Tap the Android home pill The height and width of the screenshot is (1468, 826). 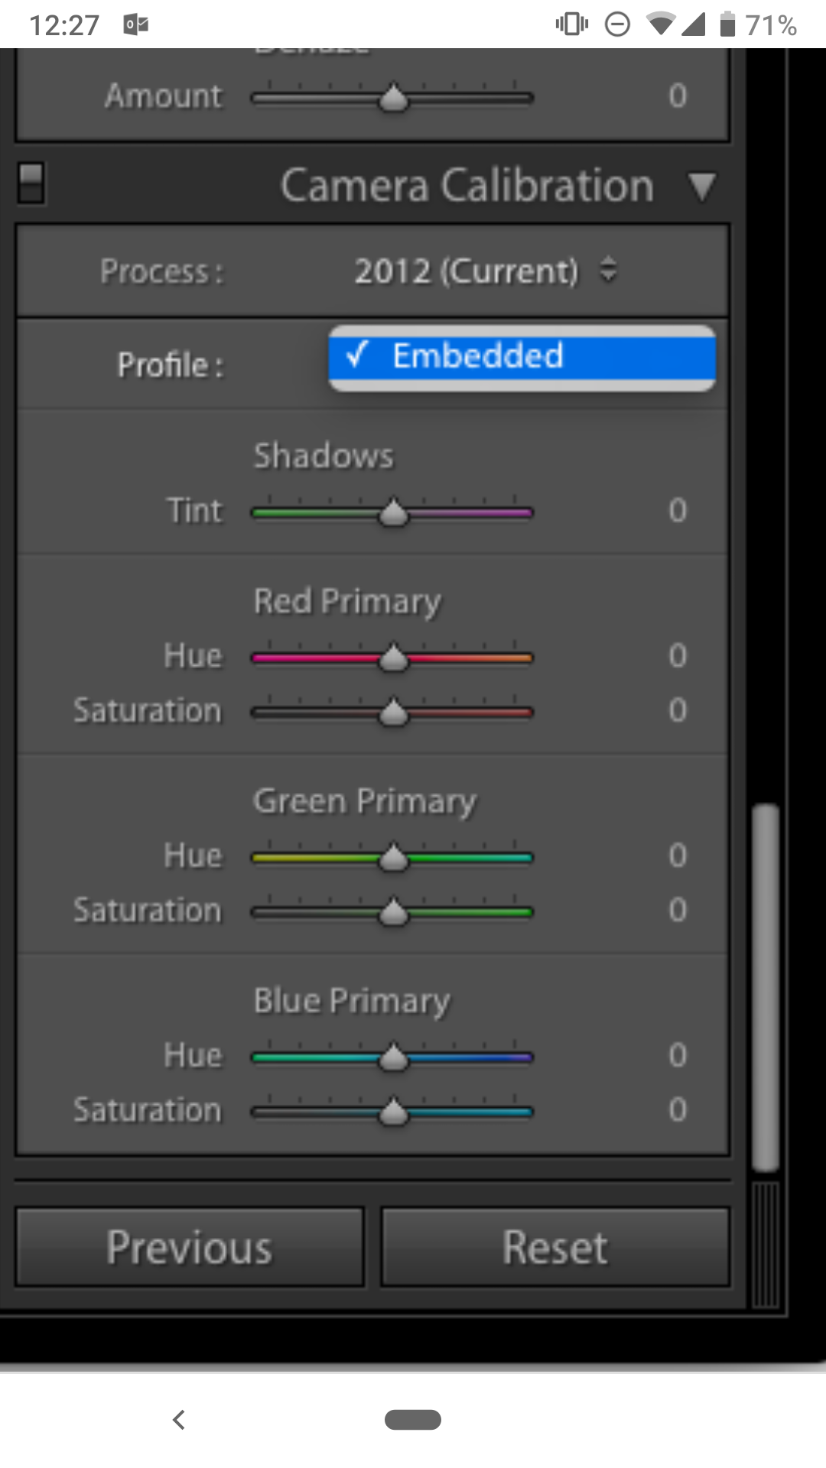pos(413,1420)
